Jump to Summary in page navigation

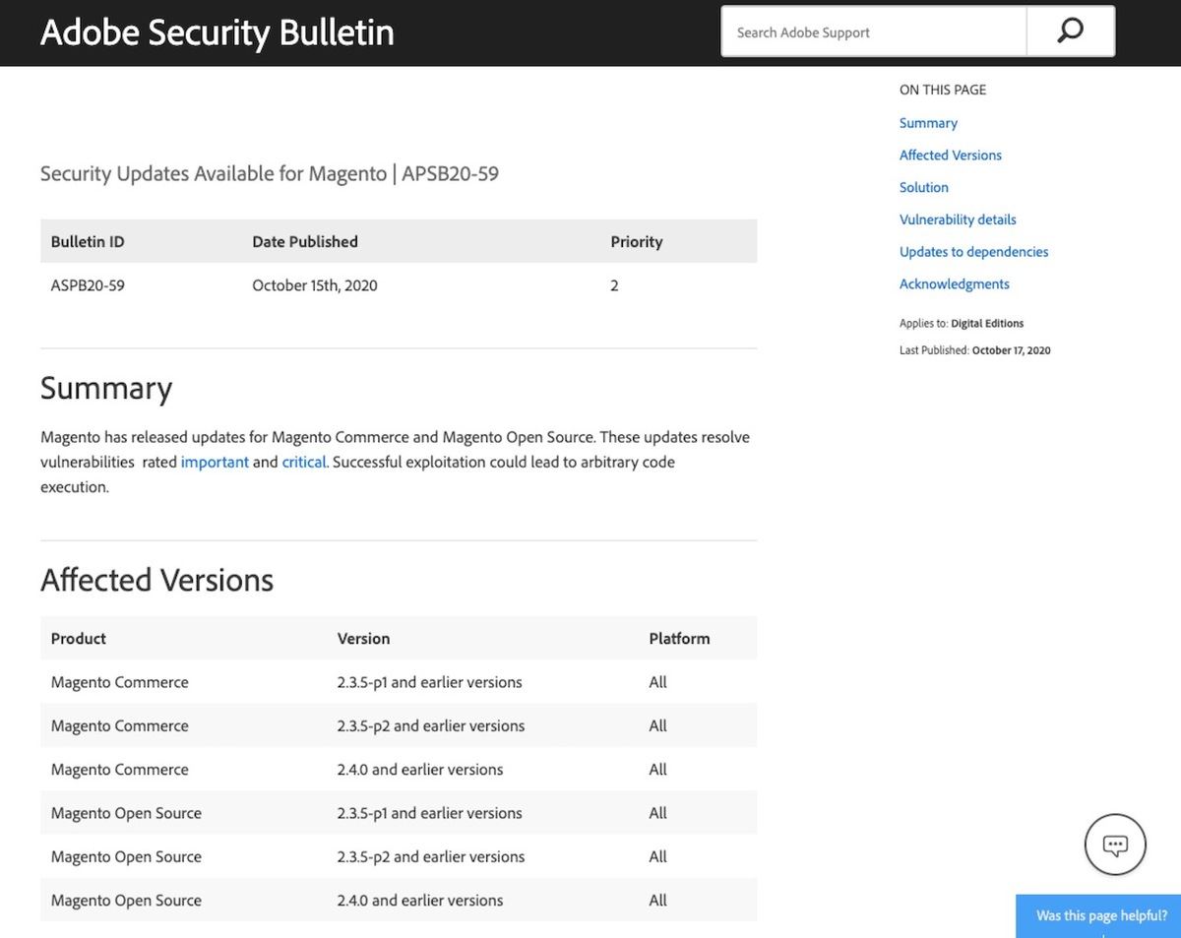point(928,123)
